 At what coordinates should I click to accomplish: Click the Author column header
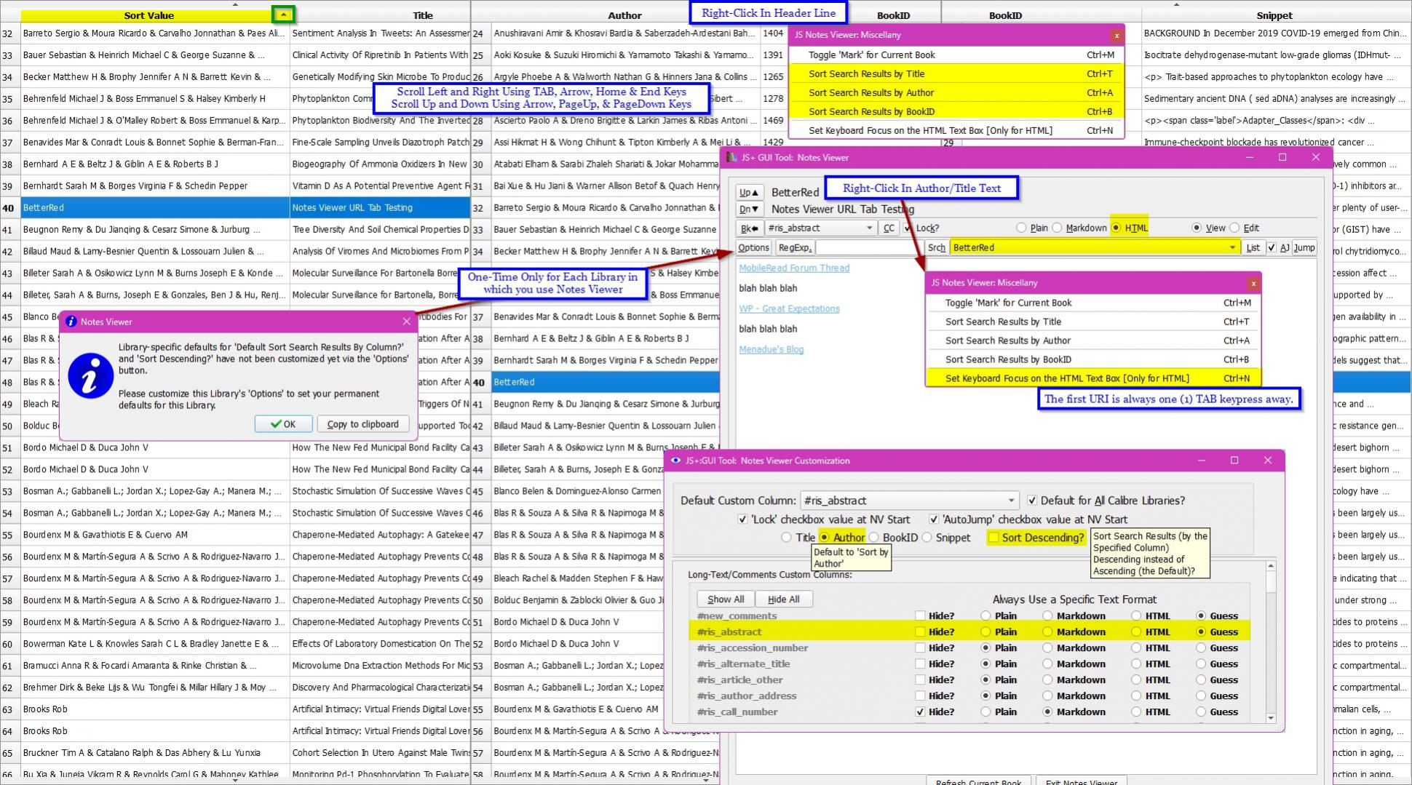click(x=624, y=15)
